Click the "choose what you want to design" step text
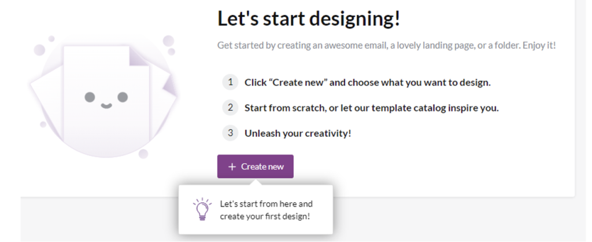Screen dimensions: 592x242 [x=367, y=82]
